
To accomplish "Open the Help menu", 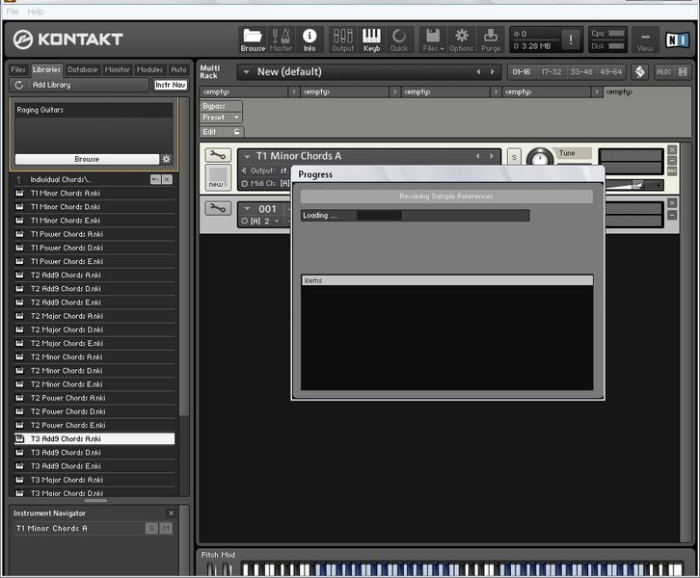I will pyautogui.click(x=36, y=11).
